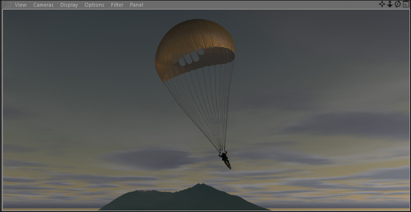This screenshot has width=411, height=212.
Task: Open the Cameras menu
Action: (x=43, y=5)
